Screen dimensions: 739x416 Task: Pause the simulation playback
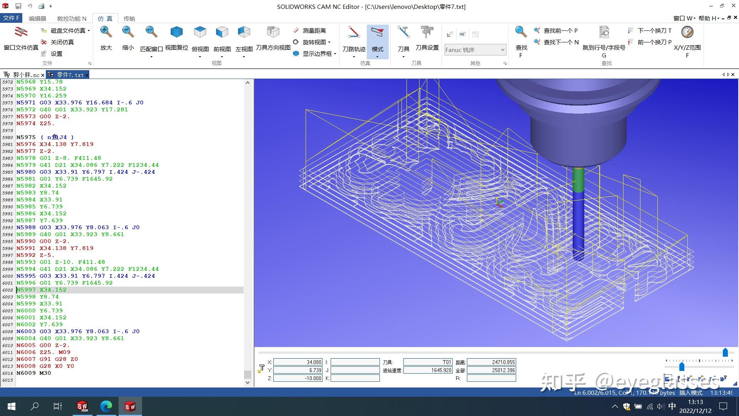(x=679, y=379)
